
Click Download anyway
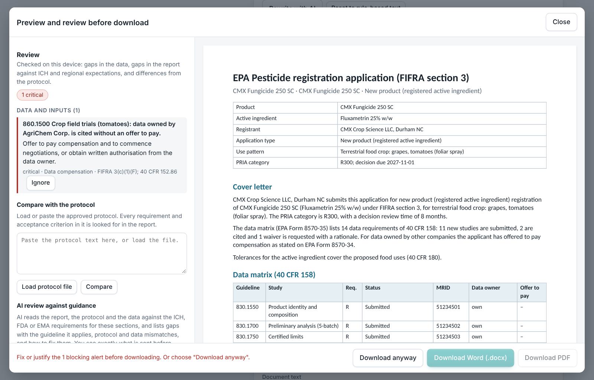(x=388, y=358)
